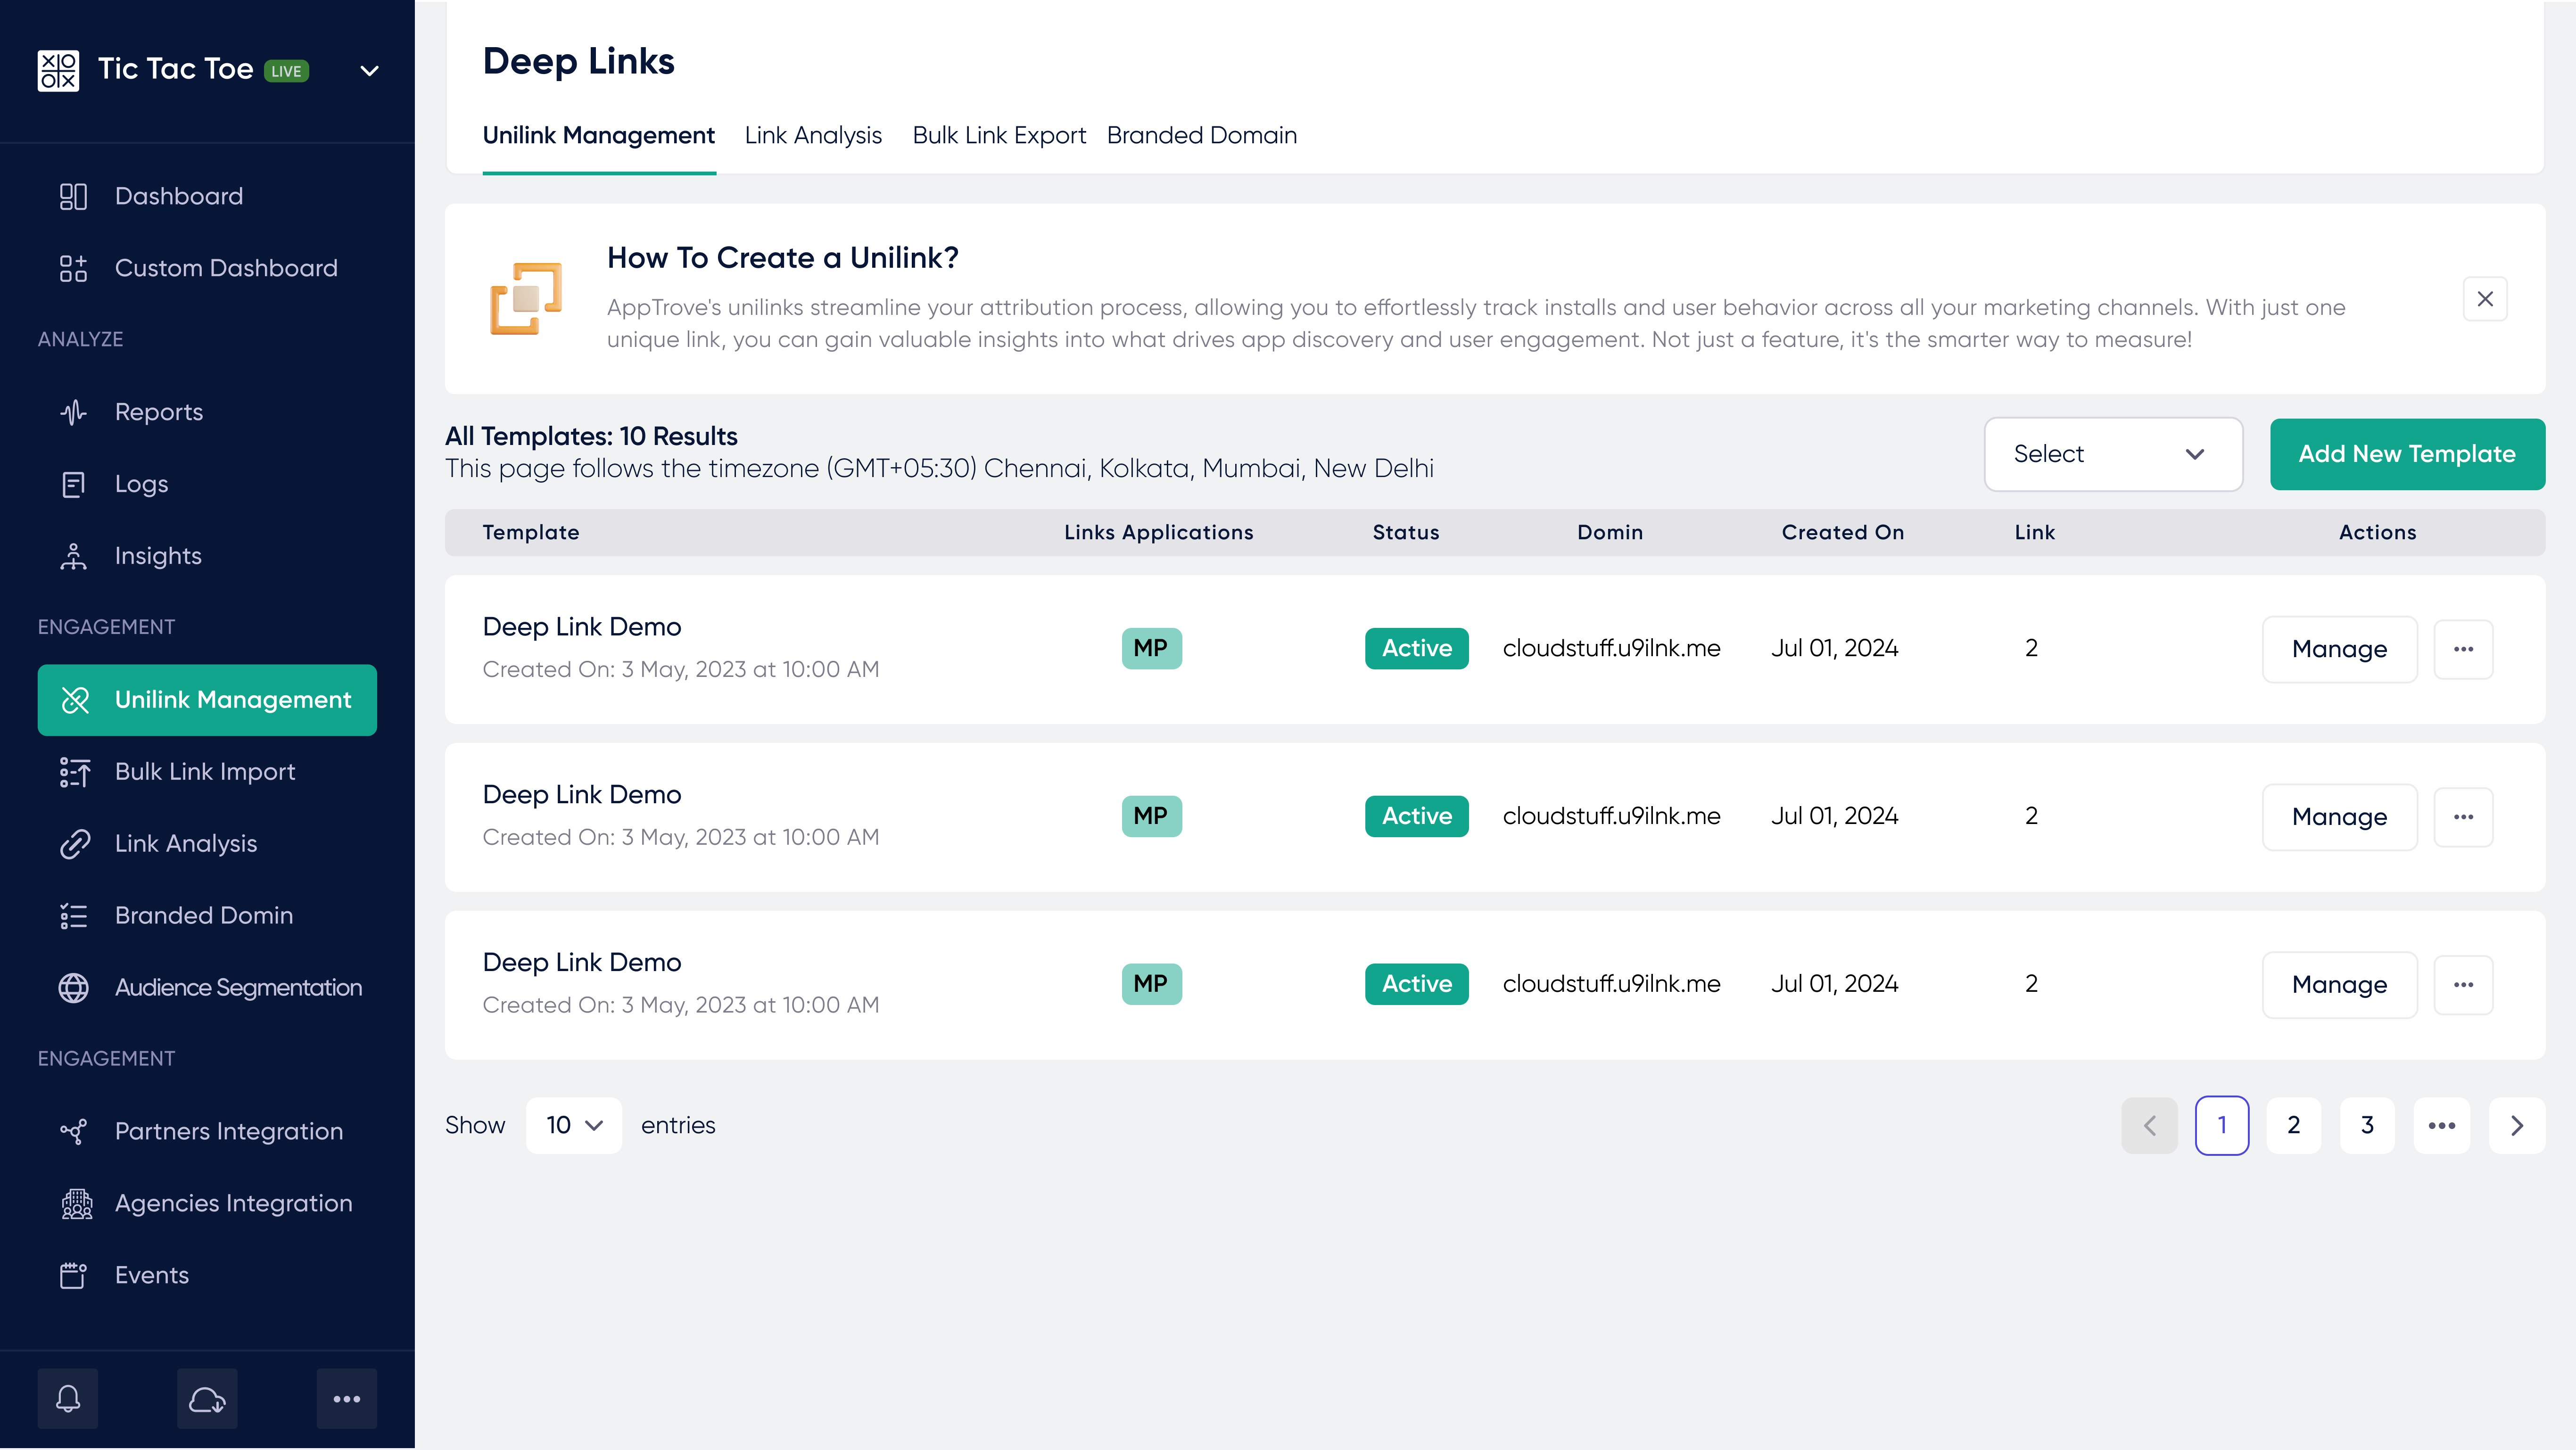Go to page 3

(x=2367, y=1126)
